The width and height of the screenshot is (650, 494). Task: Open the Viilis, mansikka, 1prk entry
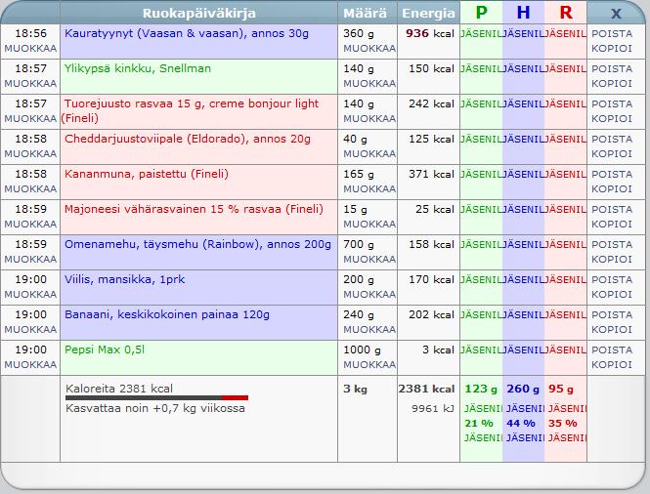[126, 279]
